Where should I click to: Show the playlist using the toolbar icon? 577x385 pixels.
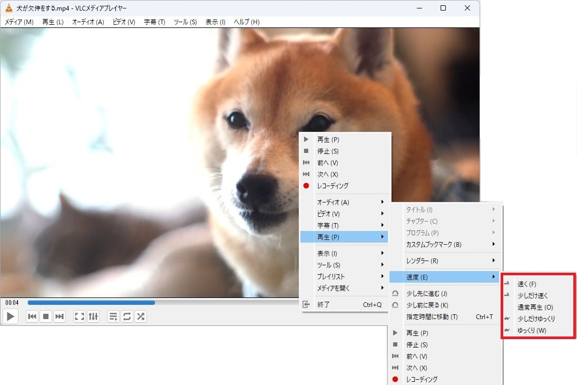pyautogui.click(x=113, y=316)
